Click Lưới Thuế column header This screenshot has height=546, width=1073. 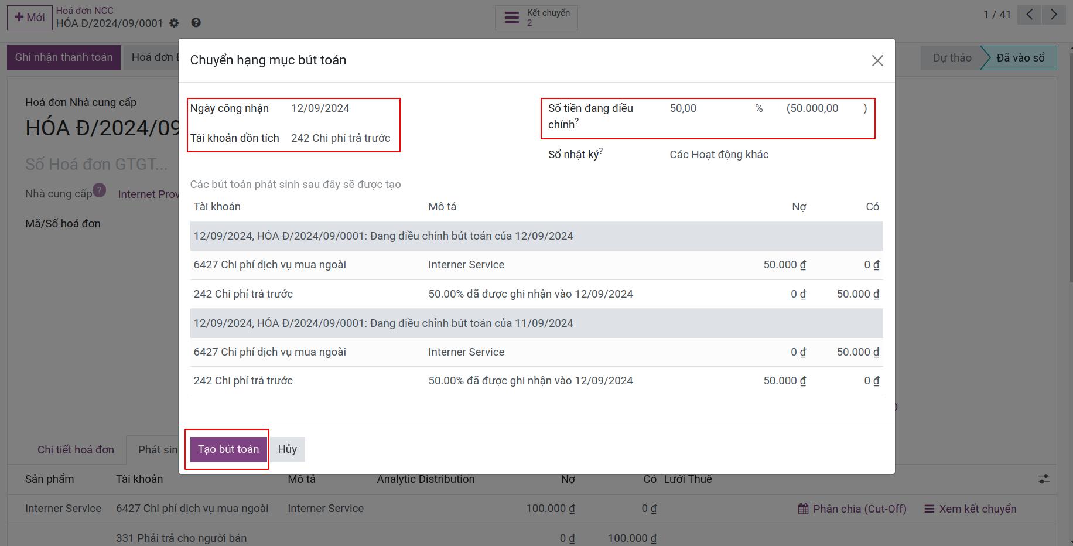(x=688, y=479)
